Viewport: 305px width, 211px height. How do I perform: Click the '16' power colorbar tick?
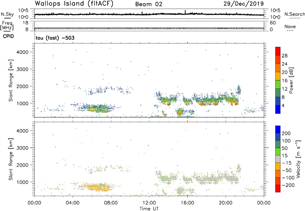coord(284,81)
